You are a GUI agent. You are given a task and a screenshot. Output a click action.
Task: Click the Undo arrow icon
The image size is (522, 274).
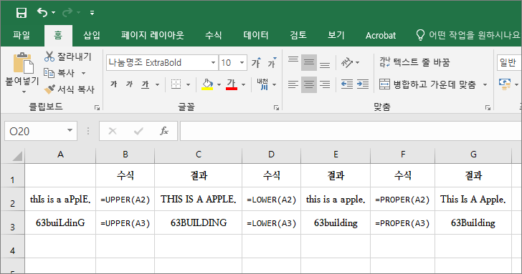[x=42, y=13]
